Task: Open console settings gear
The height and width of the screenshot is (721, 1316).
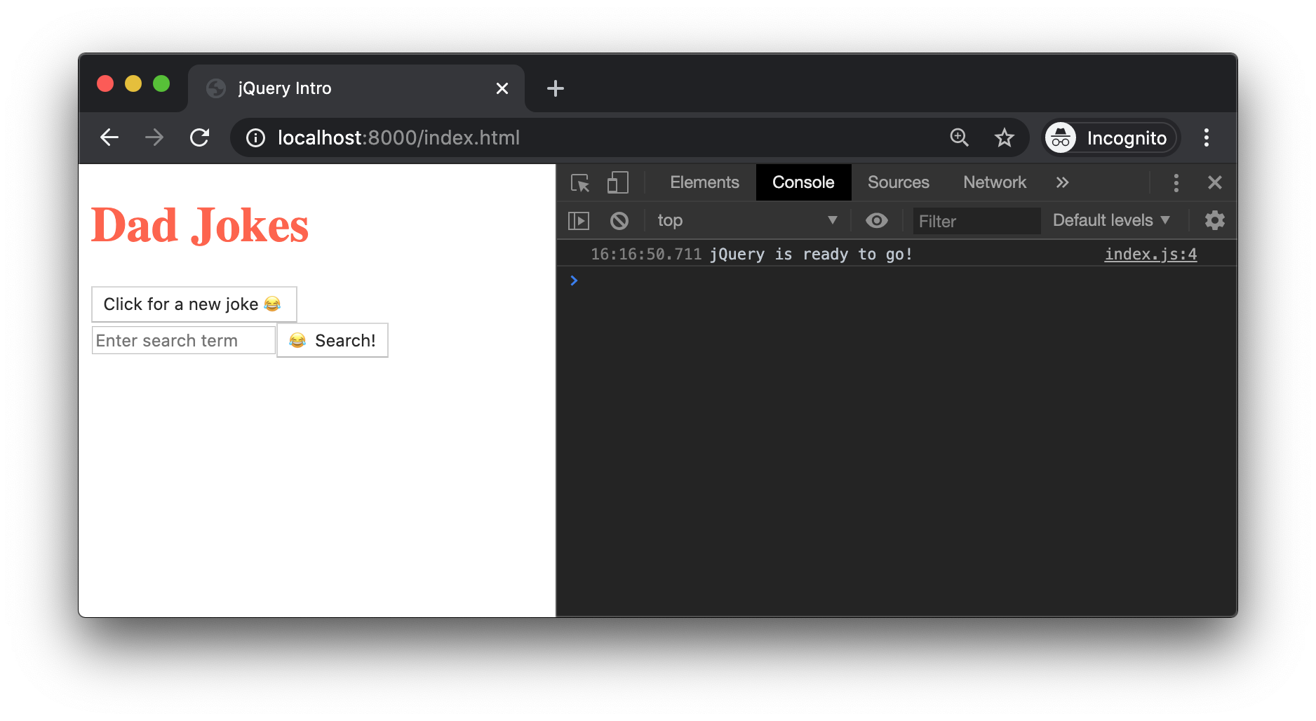Action: [x=1214, y=220]
